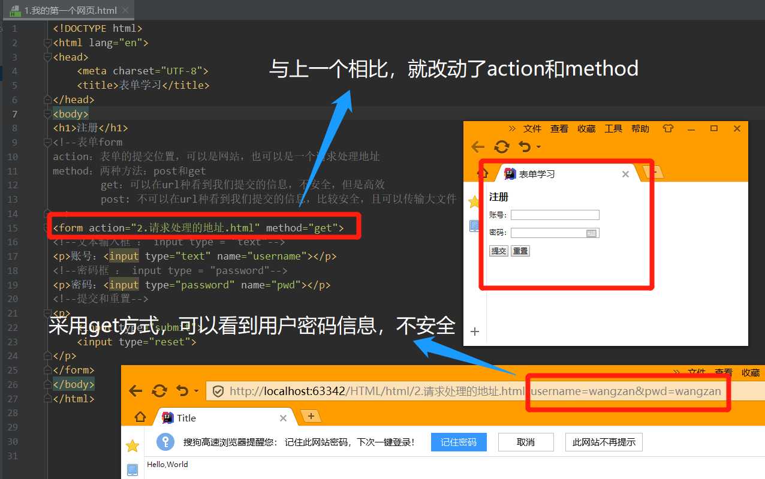This screenshot has height=479, width=765.
Task: Open the 工具 menu in upper browser
Action: pos(613,129)
